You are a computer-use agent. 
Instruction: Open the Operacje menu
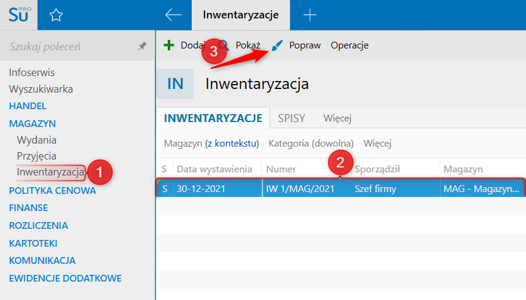[349, 45]
